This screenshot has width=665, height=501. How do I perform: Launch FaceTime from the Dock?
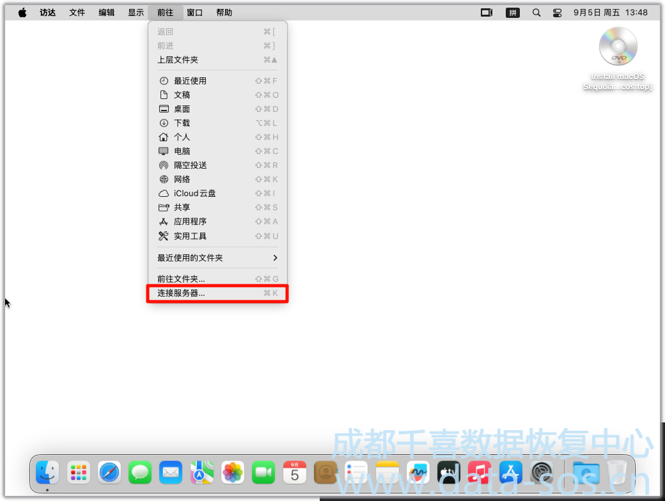[263, 473]
